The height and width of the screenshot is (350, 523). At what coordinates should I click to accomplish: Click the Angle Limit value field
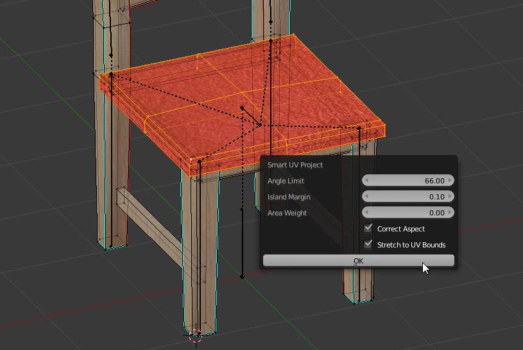click(x=408, y=181)
